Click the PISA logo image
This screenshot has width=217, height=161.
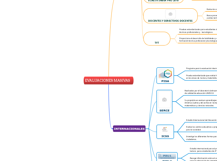[165, 74]
